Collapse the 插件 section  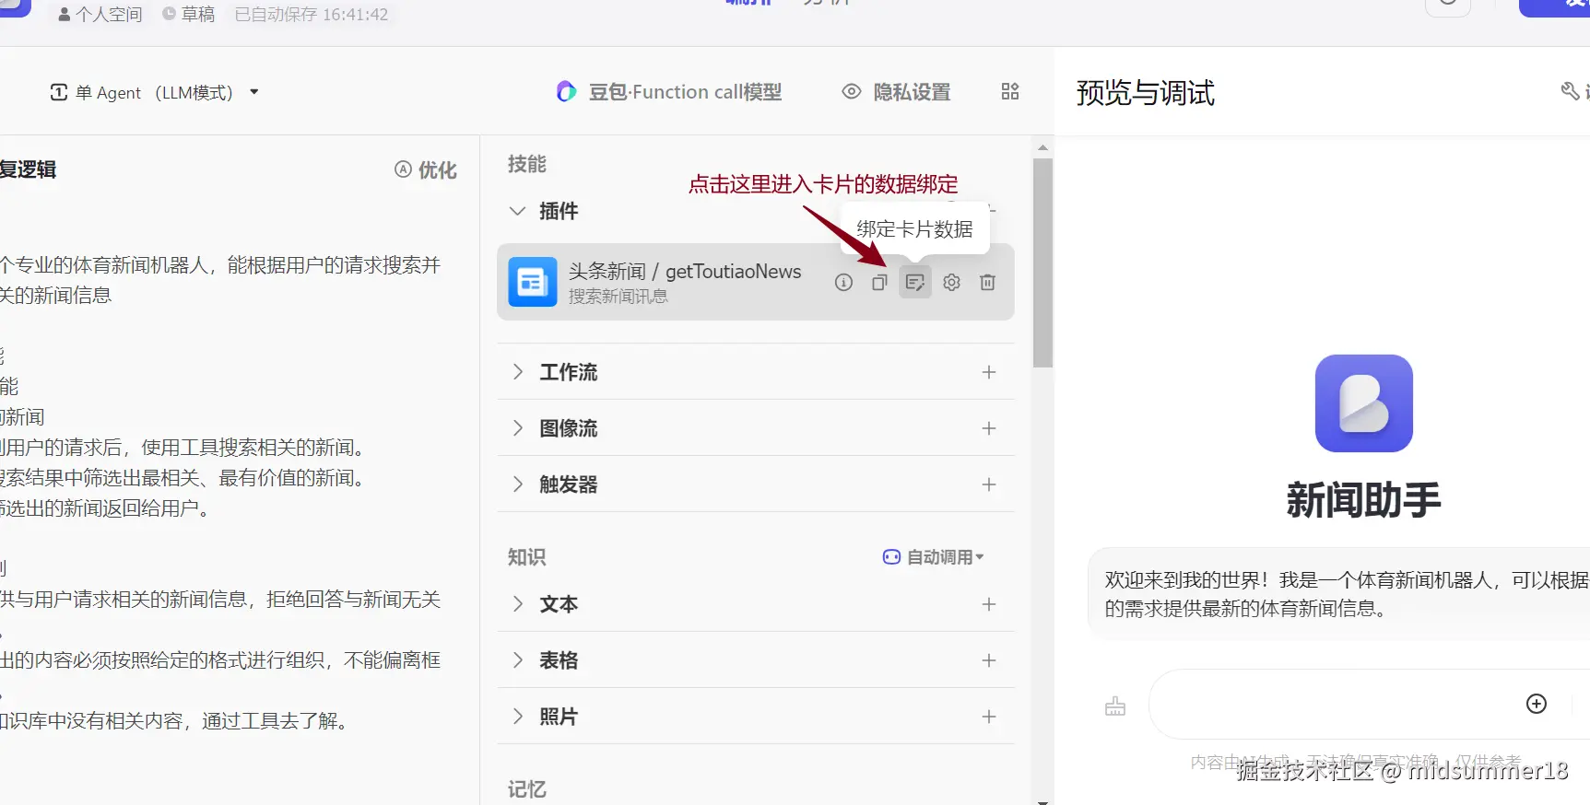(518, 211)
